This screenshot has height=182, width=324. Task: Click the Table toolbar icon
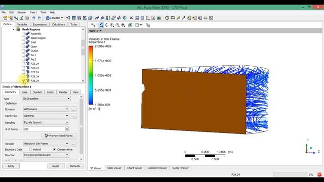142,18
